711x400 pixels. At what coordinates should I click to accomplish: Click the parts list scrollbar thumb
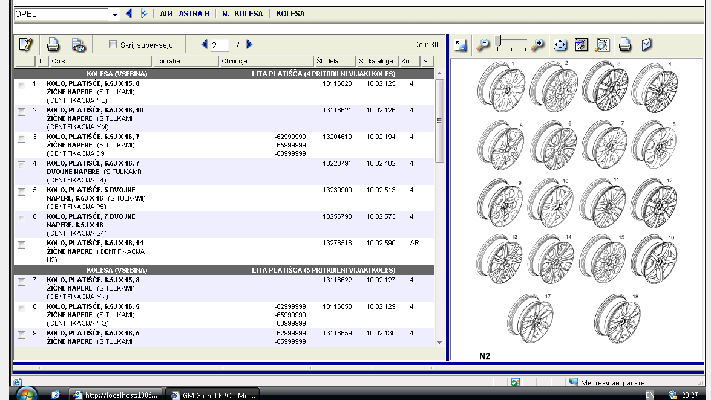tap(439, 120)
